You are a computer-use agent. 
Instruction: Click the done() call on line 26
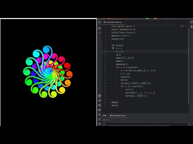point(115,106)
